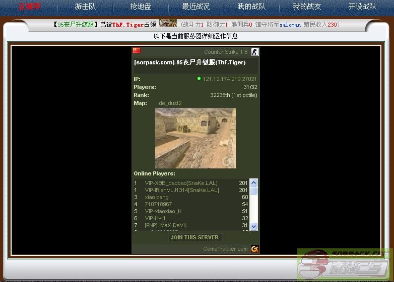Click the ThF.Tiger team name link
Viewport: 394px width, 282px height.
127,25
